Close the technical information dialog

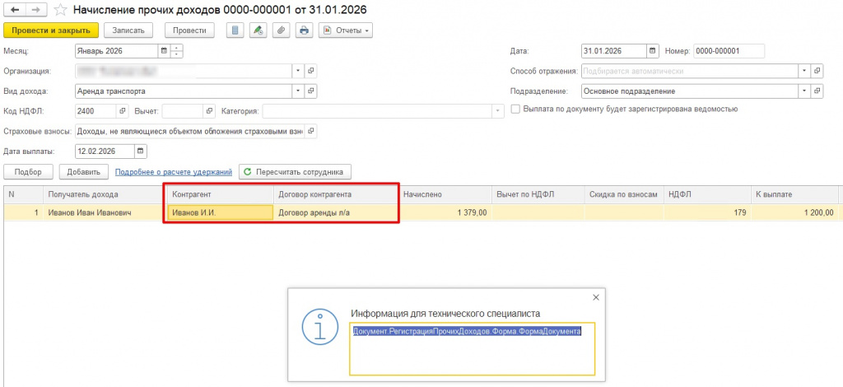point(595,297)
